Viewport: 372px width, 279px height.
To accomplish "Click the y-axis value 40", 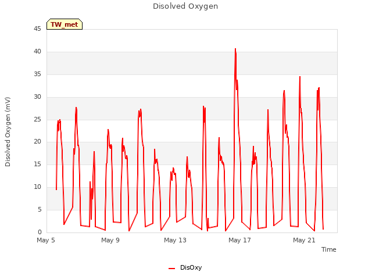I will (x=37, y=52).
